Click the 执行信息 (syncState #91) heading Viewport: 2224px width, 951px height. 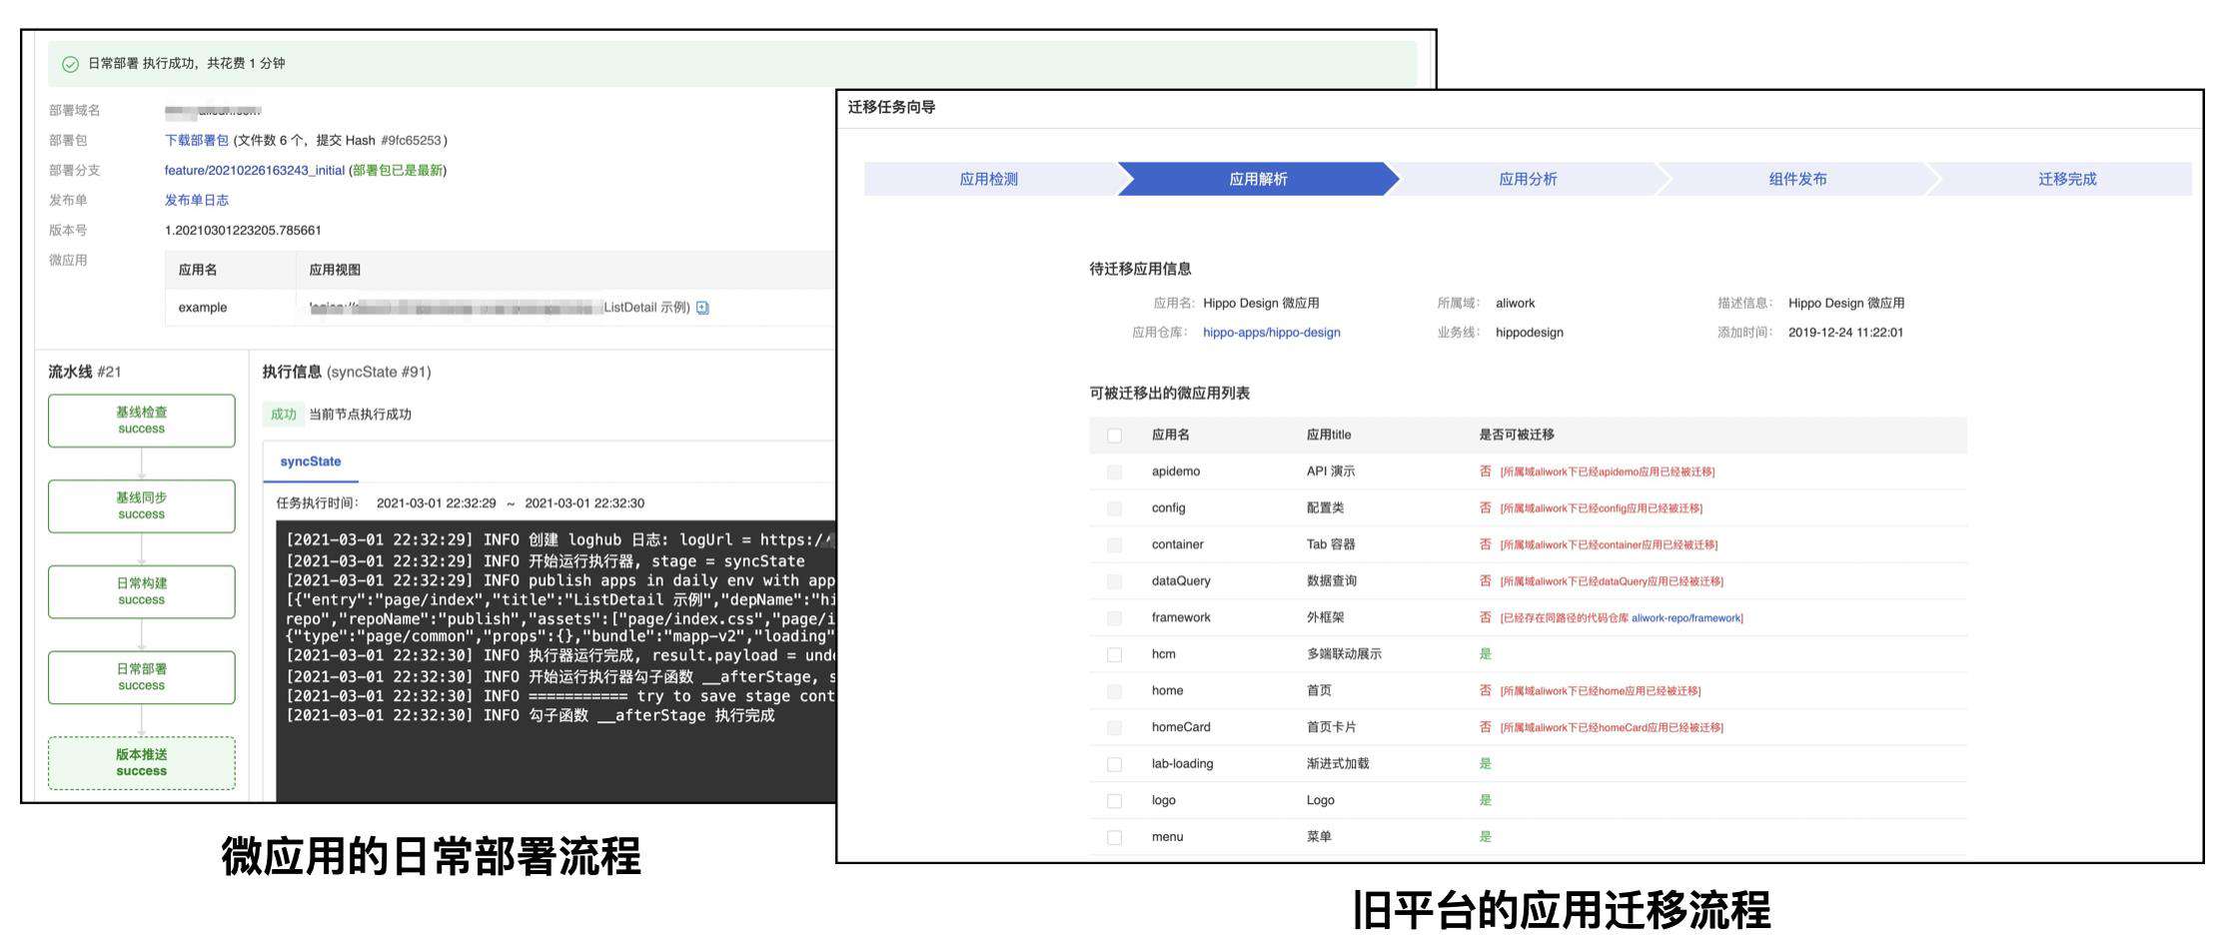(x=347, y=372)
